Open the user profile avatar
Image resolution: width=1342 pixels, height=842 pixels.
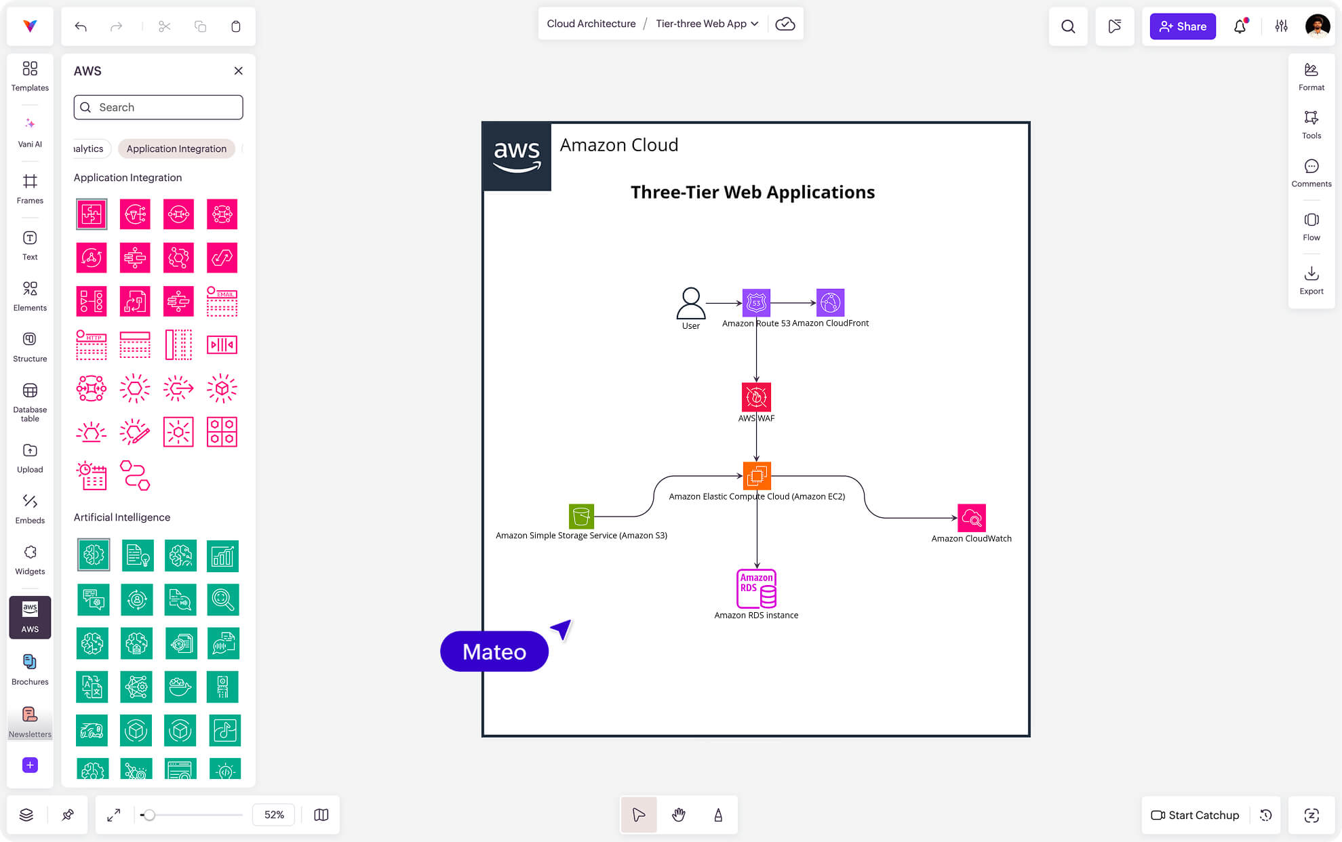coord(1318,26)
